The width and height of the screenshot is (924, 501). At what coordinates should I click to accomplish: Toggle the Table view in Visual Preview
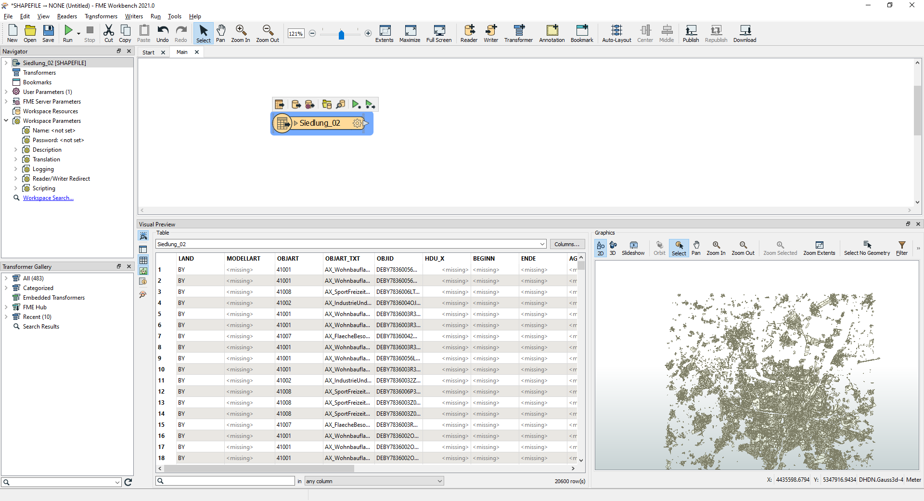coord(143,260)
